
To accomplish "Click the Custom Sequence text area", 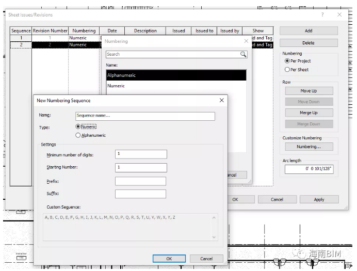I will pos(130,227).
